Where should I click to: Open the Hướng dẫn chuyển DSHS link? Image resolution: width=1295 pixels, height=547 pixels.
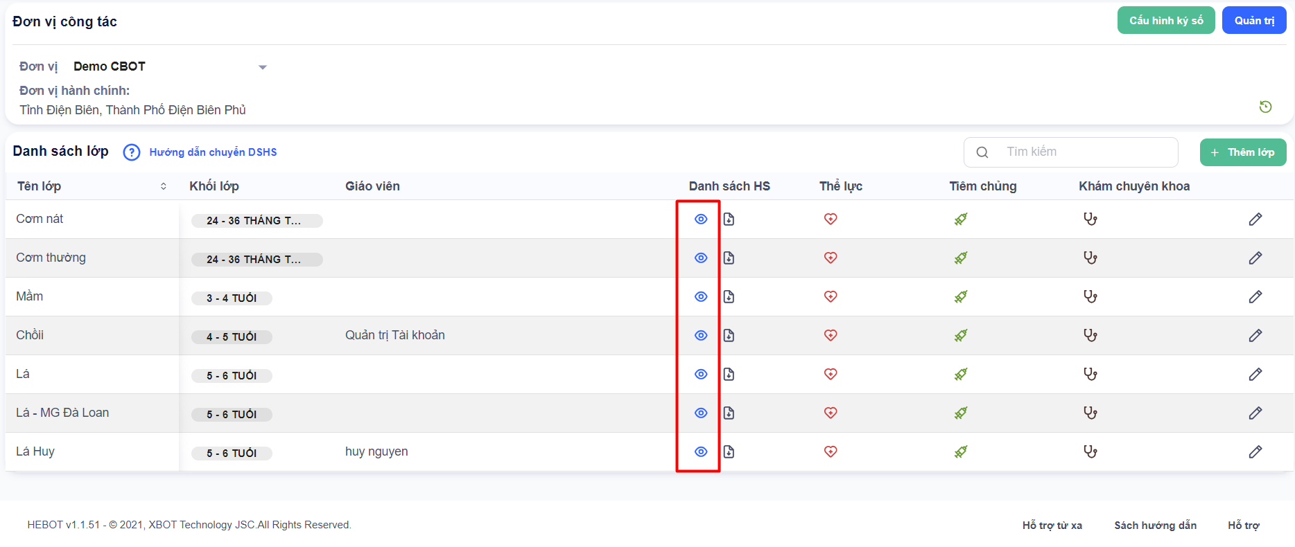click(213, 152)
